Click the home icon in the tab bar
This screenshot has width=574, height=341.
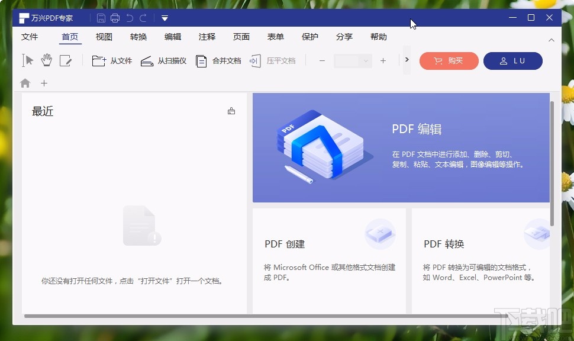pos(25,83)
